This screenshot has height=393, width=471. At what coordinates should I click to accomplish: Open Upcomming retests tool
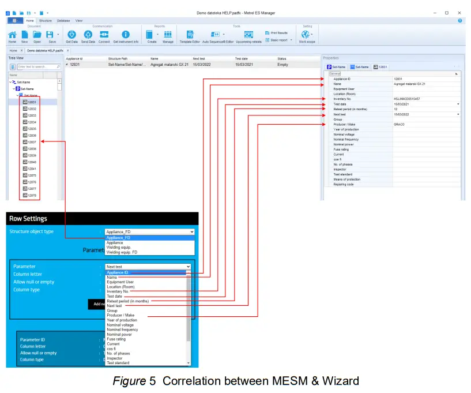[x=248, y=35]
